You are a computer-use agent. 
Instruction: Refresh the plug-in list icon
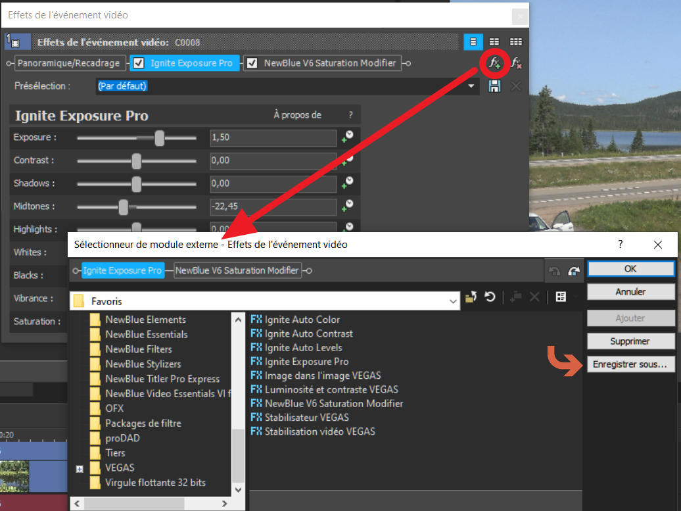pos(490,297)
